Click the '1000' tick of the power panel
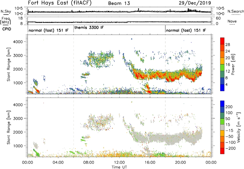Screen dimensions: 244x169 pos(18,83)
